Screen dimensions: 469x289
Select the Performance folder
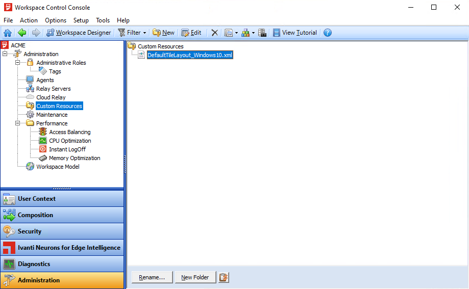coord(52,123)
